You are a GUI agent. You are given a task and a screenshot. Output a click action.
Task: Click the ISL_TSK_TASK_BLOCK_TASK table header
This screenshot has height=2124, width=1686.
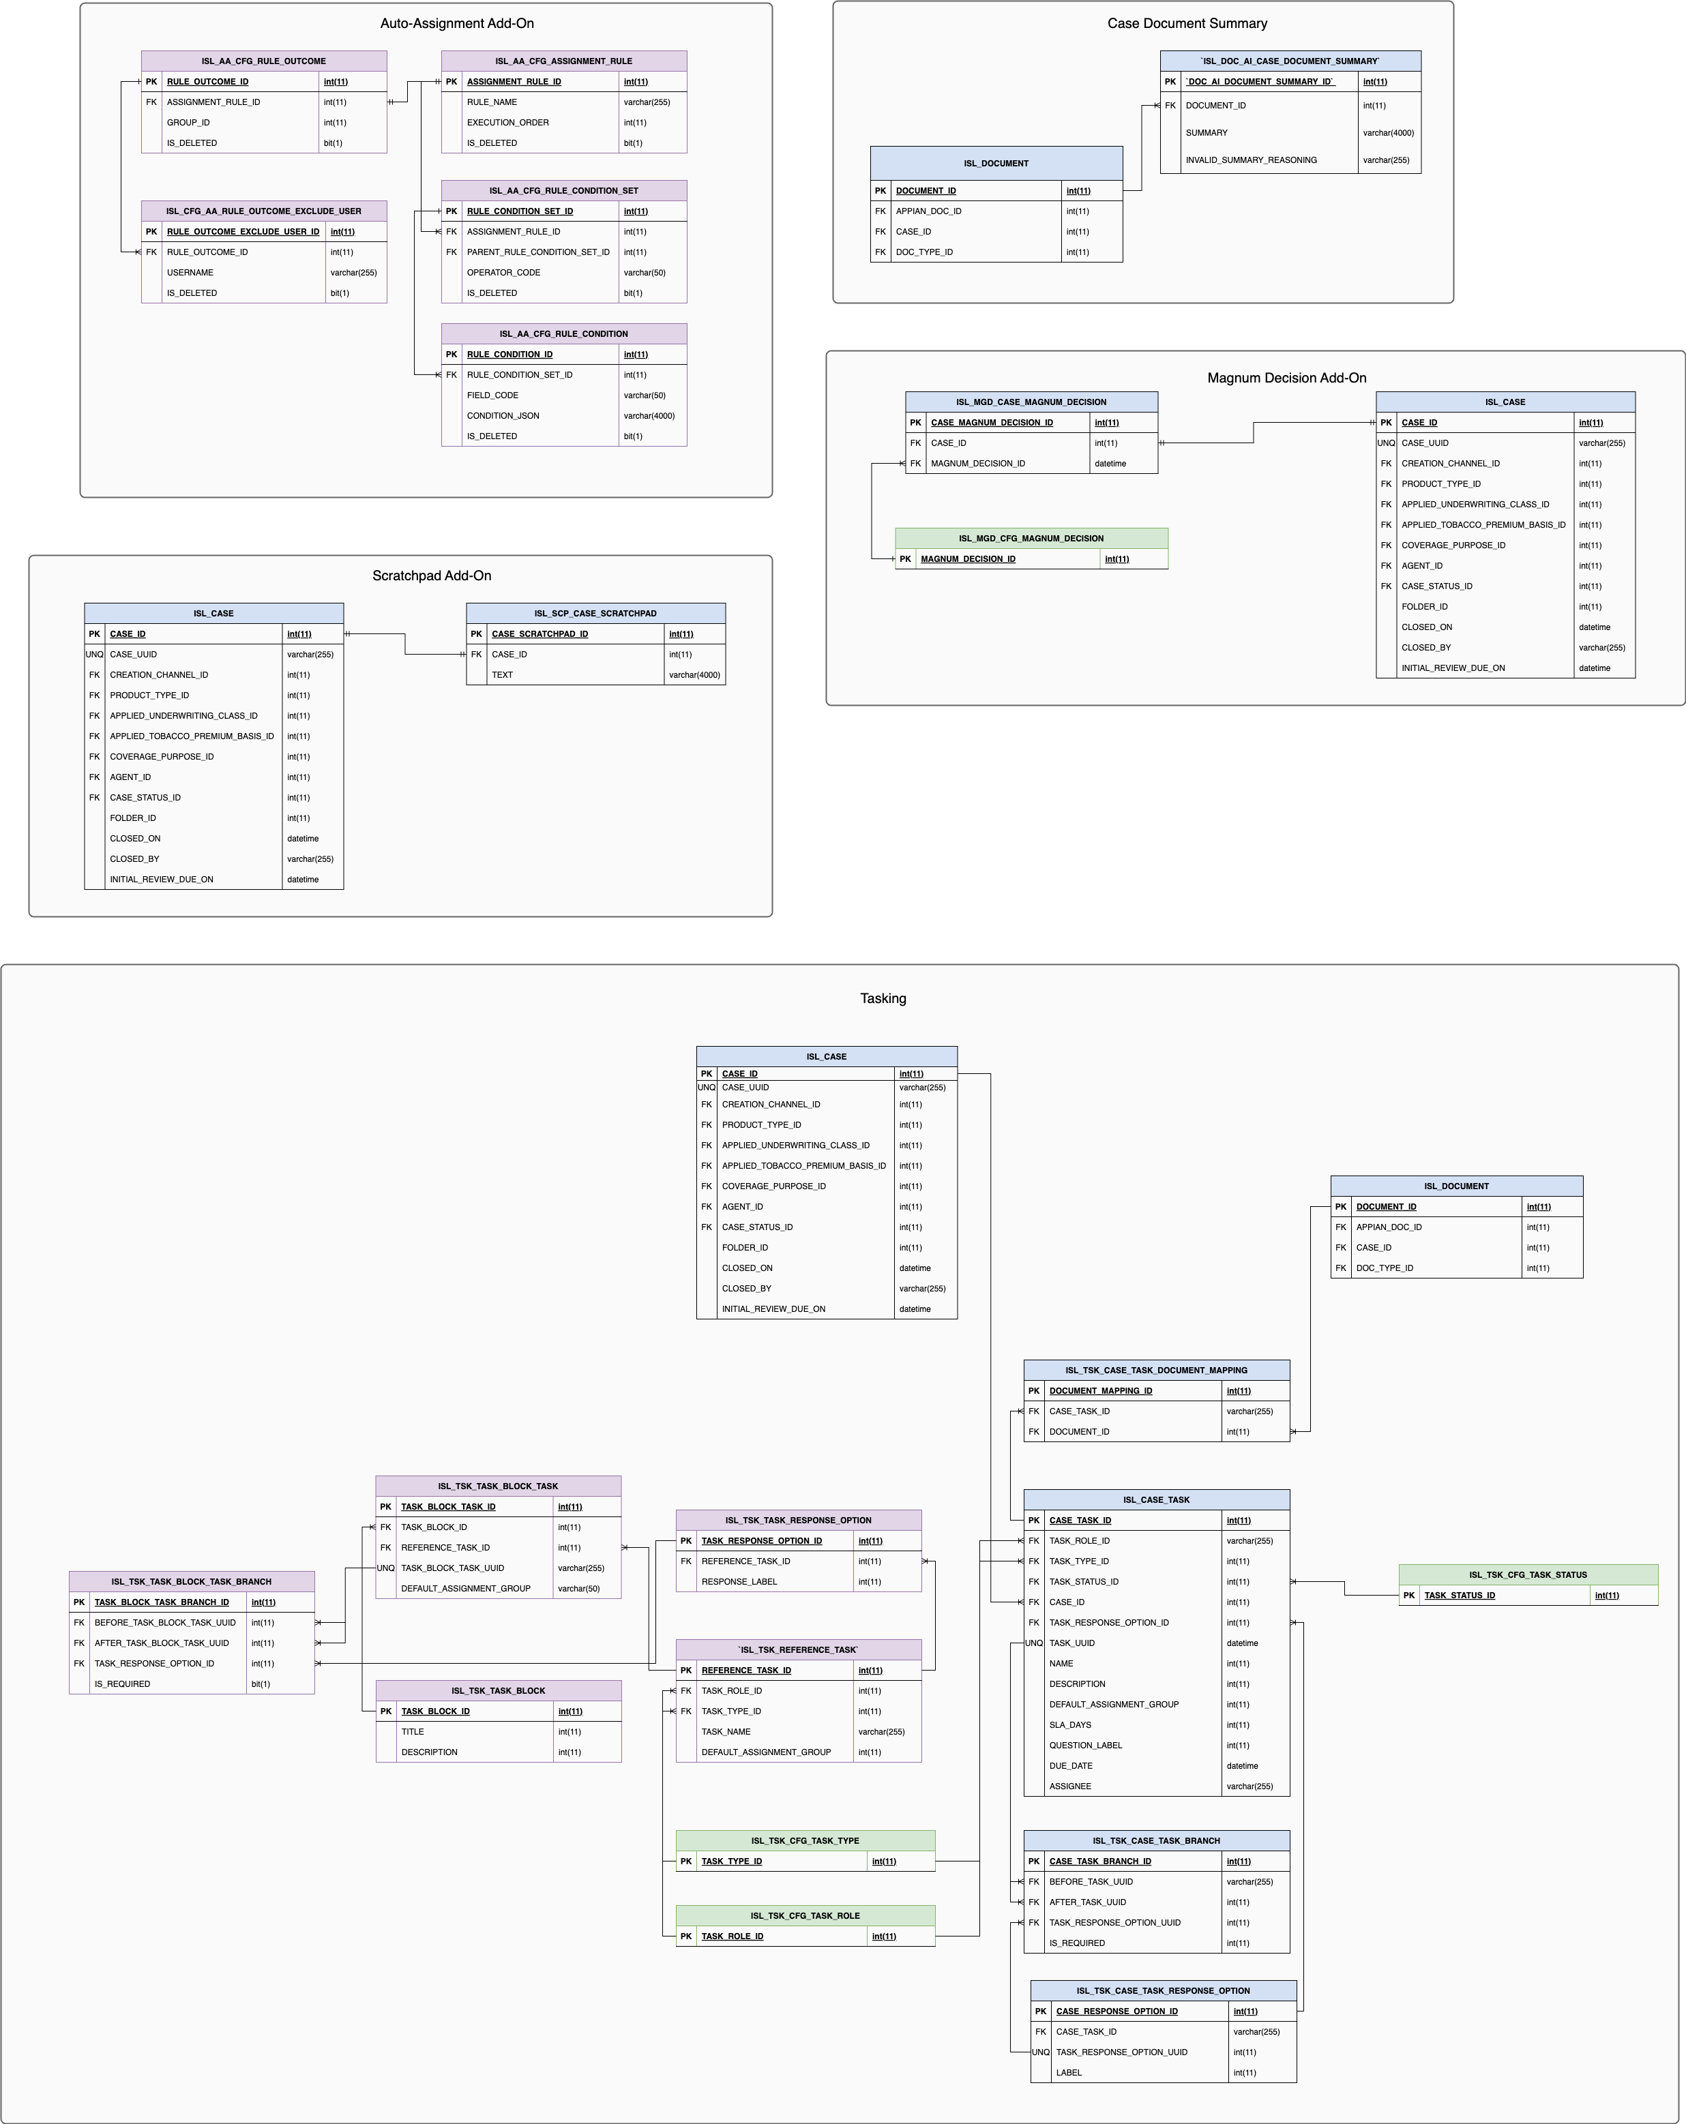click(x=499, y=1486)
